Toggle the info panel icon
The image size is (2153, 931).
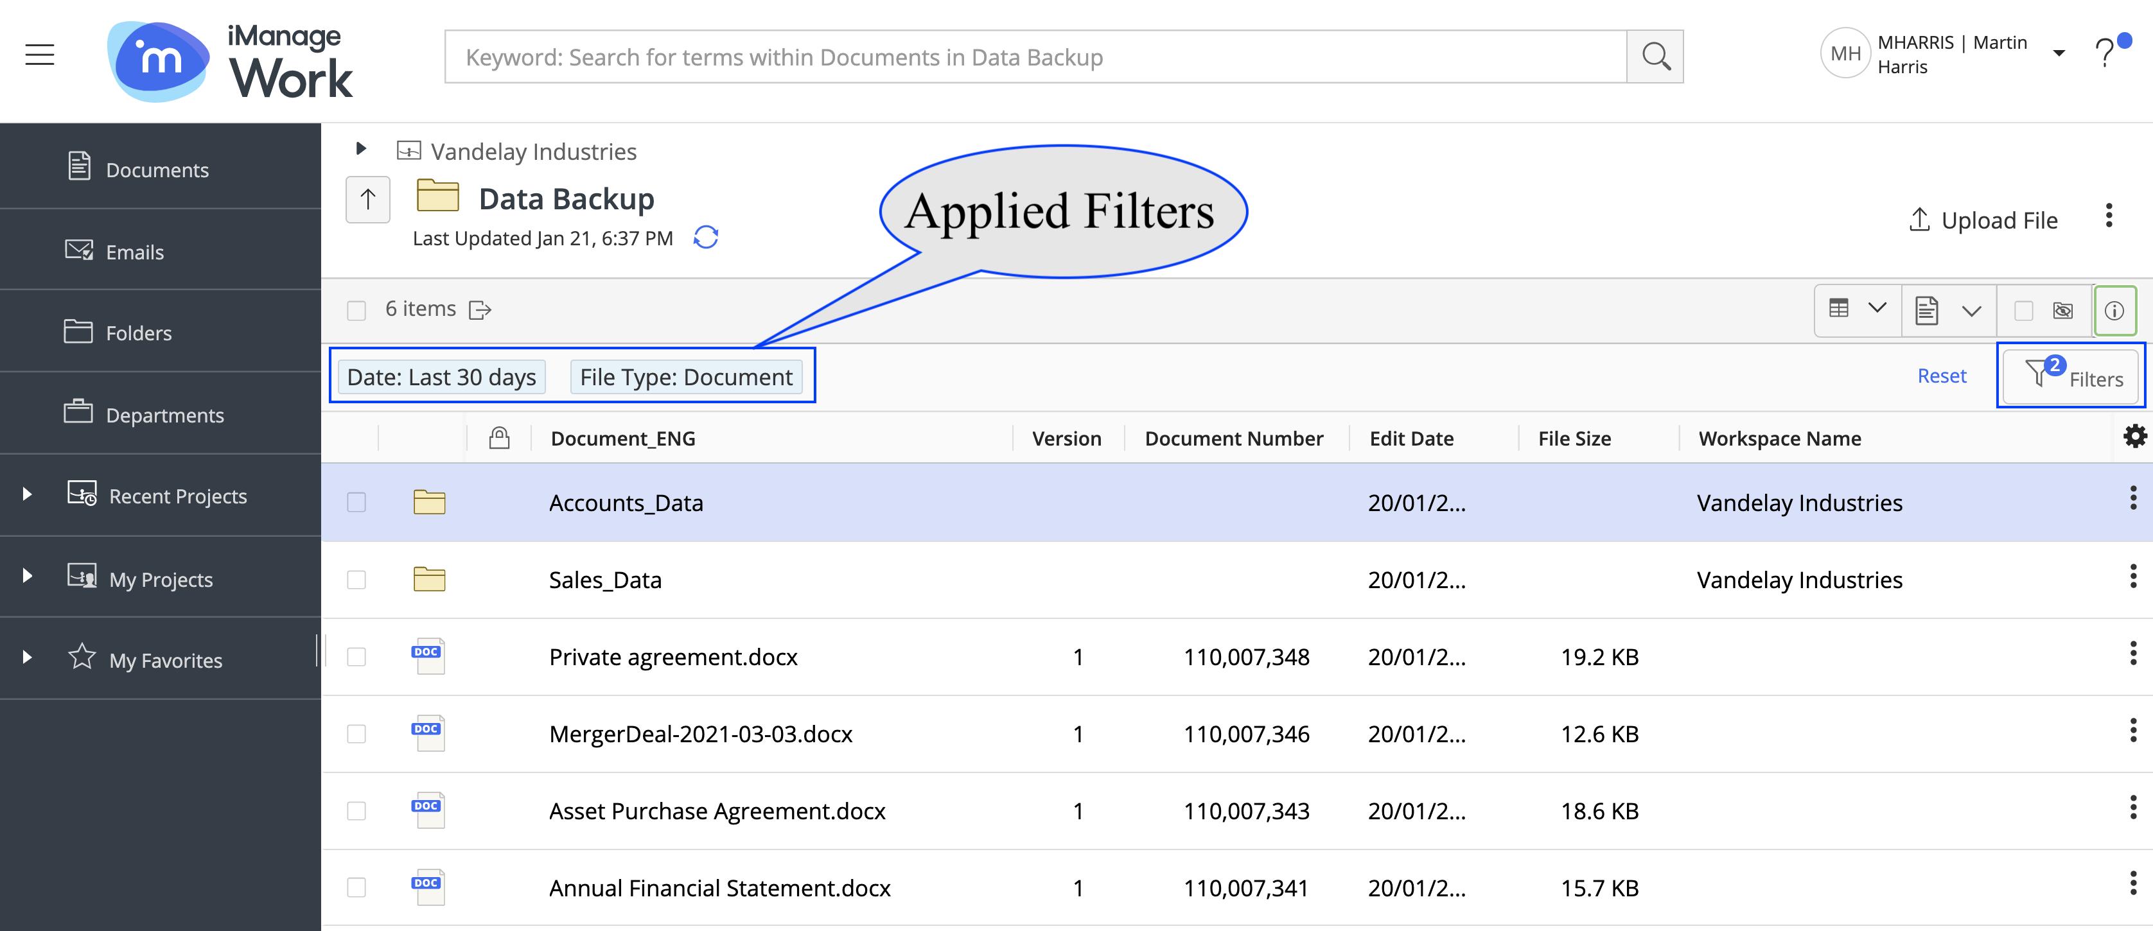[2114, 311]
